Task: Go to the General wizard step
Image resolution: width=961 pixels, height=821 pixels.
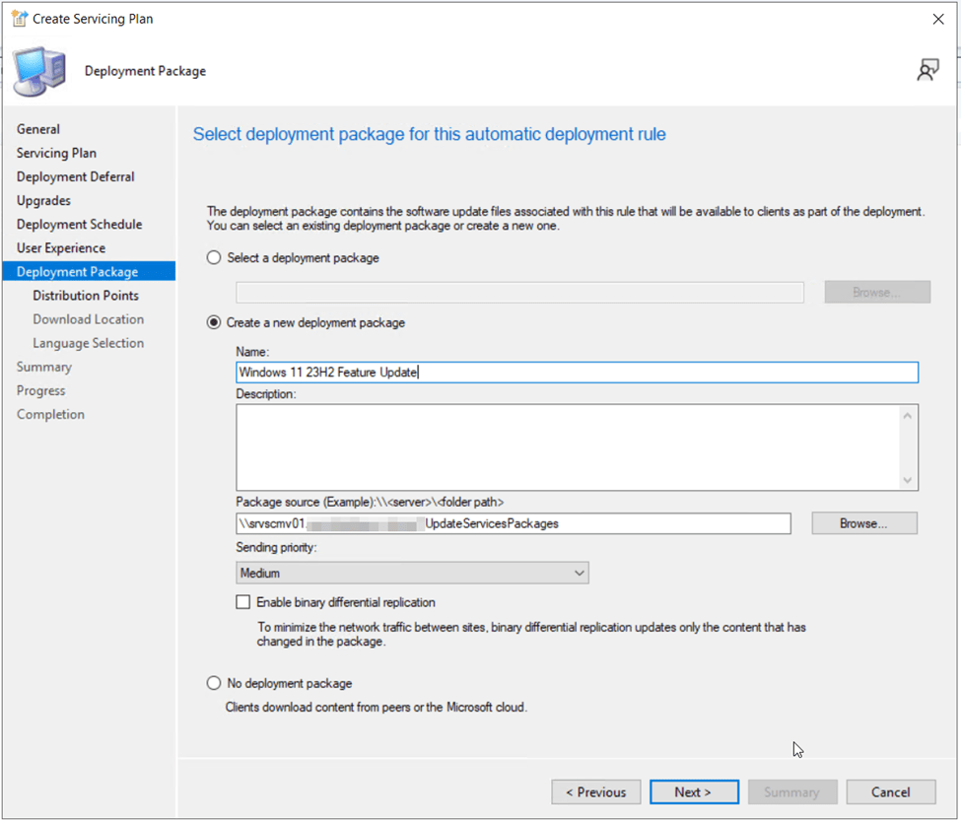Action: coord(38,129)
